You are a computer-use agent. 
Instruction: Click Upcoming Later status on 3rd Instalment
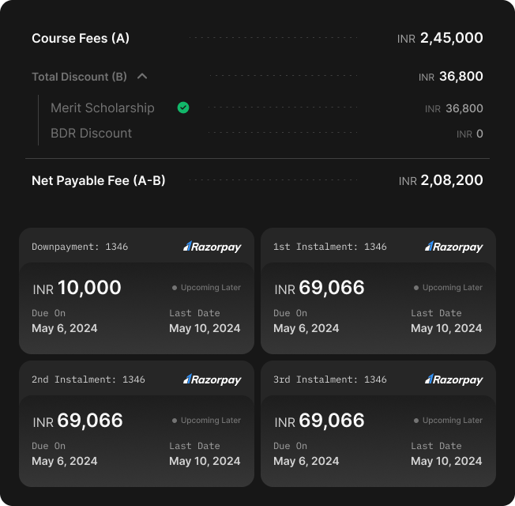tap(448, 421)
